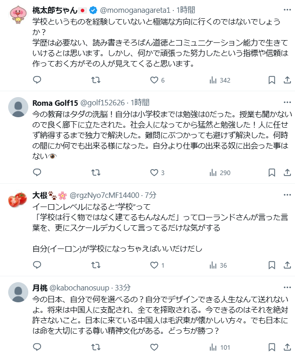Click 大根's tomato profile picture
The height and width of the screenshot is (357, 295).
(18, 200)
